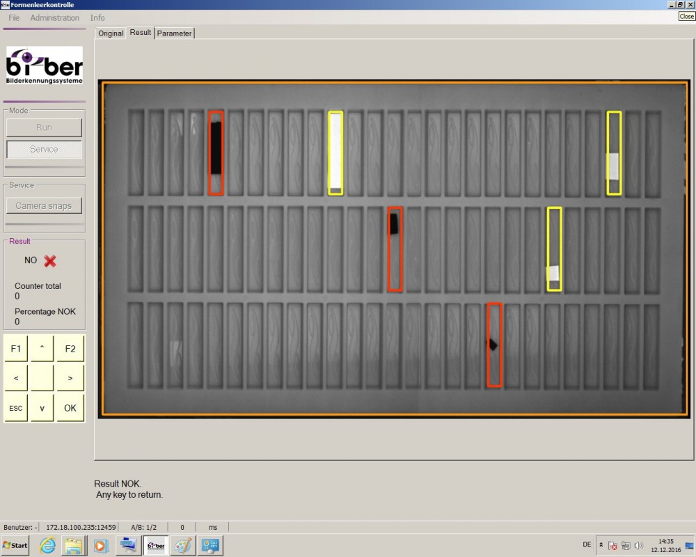696x557 pixels.
Task: Open the File menu
Action: click(x=14, y=17)
